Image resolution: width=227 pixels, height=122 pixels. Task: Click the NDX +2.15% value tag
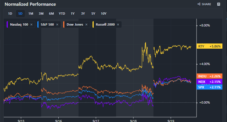tap(209, 82)
